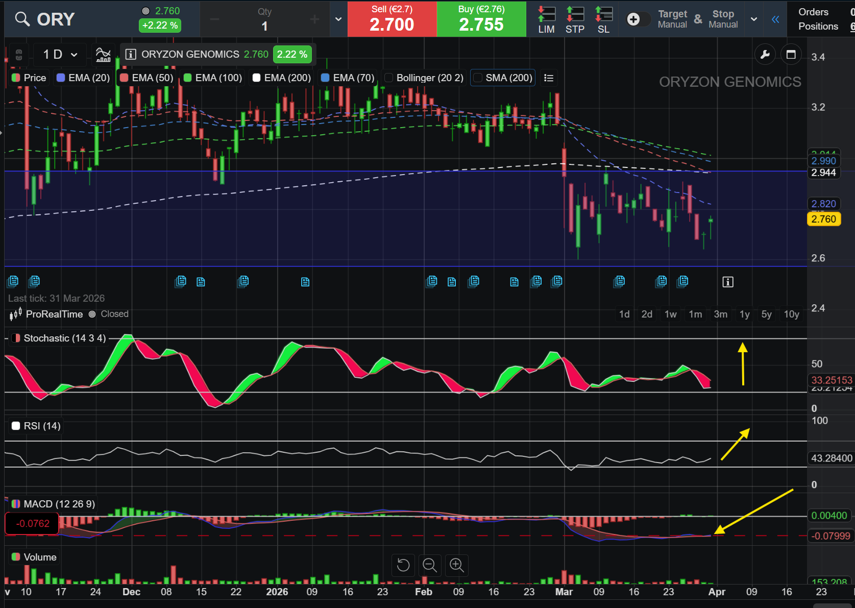Screen dimensions: 855x608
Task: Click the Buy 2.755 button
Action: [481, 19]
